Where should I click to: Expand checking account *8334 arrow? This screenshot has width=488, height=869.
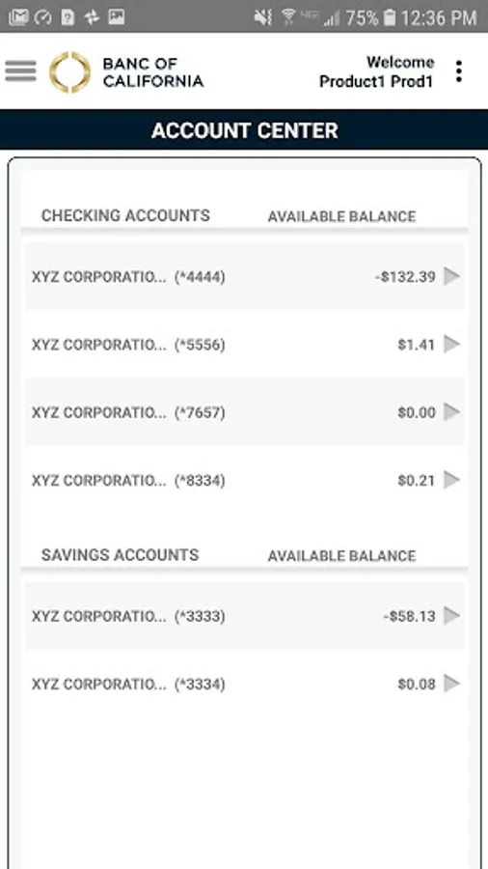(452, 480)
